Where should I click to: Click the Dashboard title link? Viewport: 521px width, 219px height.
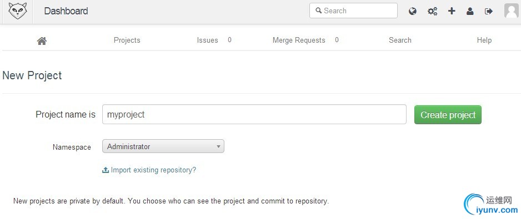point(66,11)
